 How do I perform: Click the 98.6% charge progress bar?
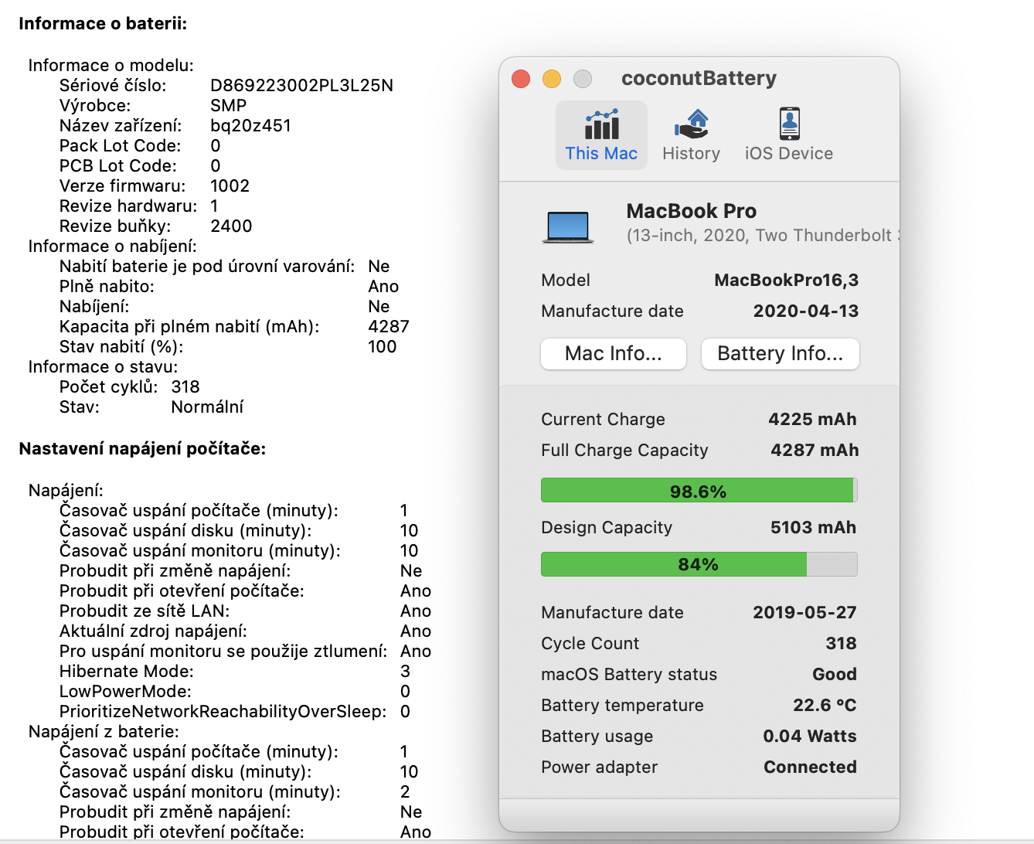(x=699, y=491)
